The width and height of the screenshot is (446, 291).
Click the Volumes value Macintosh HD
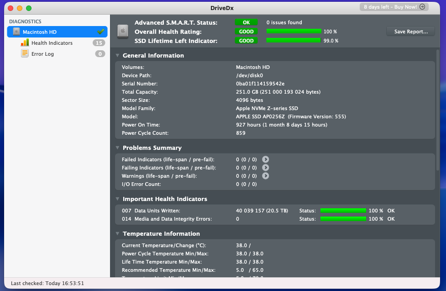[252, 67]
